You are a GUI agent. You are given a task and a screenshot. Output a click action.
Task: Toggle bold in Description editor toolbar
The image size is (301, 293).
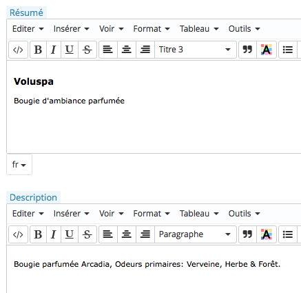pos(38,234)
